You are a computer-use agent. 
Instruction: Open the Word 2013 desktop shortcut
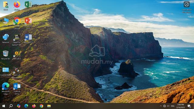point(28,38)
